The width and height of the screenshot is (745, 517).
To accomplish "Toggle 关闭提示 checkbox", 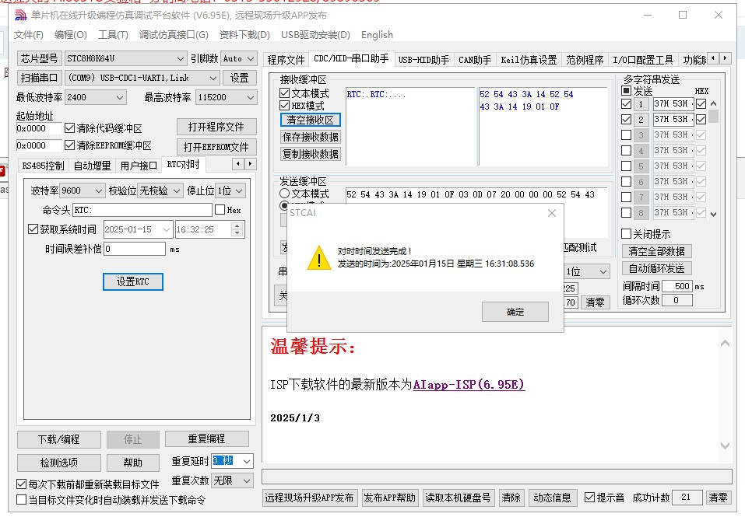I will click(626, 233).
